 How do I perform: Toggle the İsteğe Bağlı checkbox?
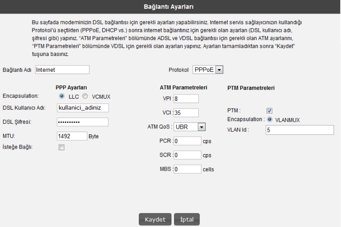coord(61,147)
